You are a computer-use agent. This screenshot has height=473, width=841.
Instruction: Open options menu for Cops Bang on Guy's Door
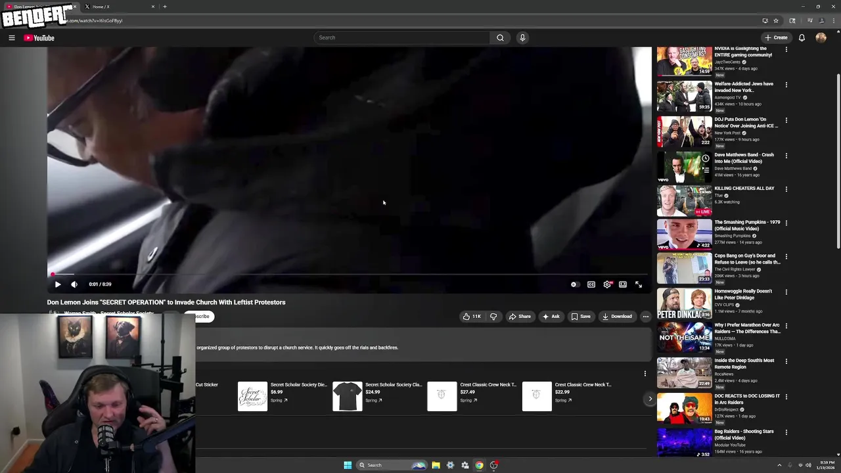(x=786, y=257)
